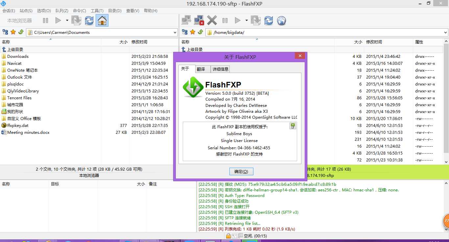Open the 目录(D) menu
The height and width of the screenshot is (242, 449).
coord(115,11)
